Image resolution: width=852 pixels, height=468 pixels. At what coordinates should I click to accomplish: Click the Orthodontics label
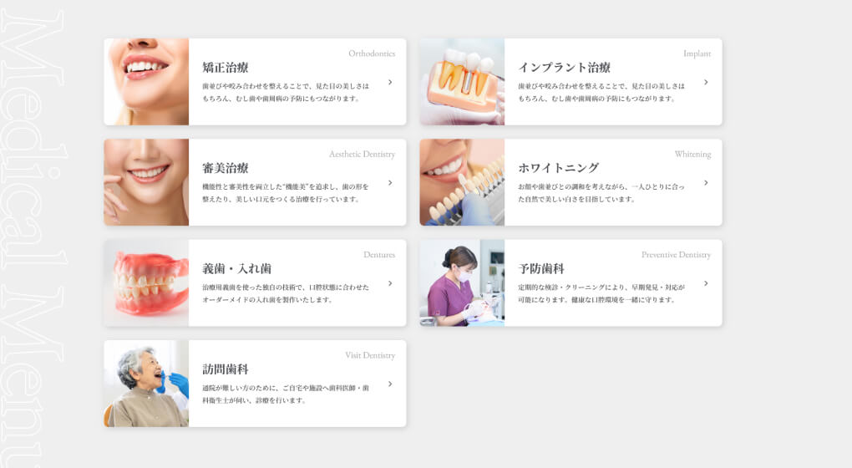tap(372, 53)
